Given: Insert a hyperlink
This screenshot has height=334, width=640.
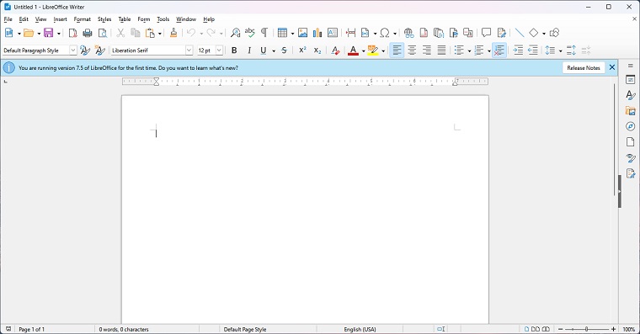Looking at the screenshot, I should 408,33.
